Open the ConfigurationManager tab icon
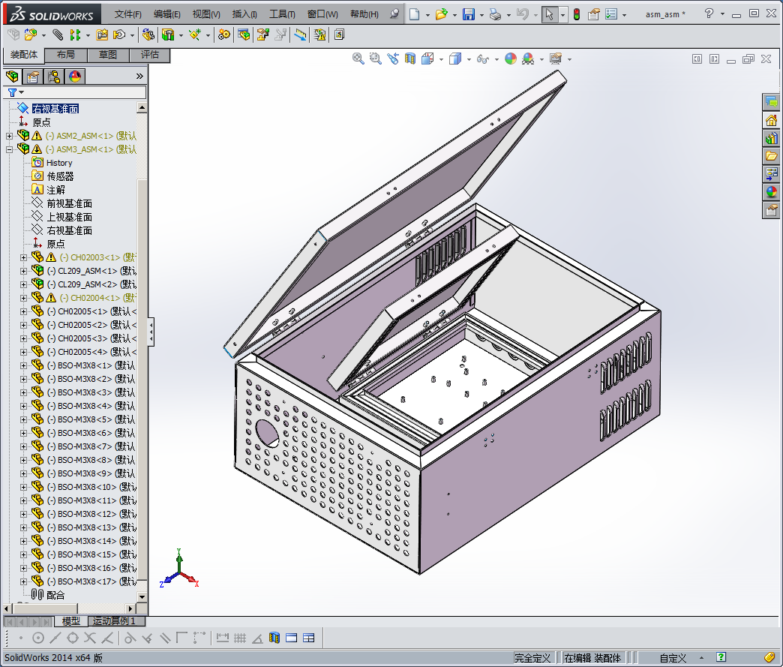This screenshot has width=783, height=667. pos(54,77)
